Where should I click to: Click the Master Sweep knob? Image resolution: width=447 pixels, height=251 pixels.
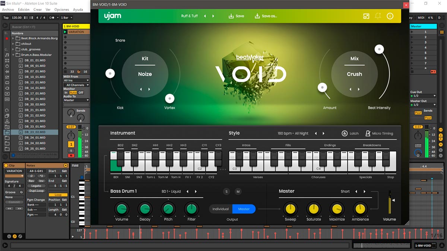(x=290, y=209)
